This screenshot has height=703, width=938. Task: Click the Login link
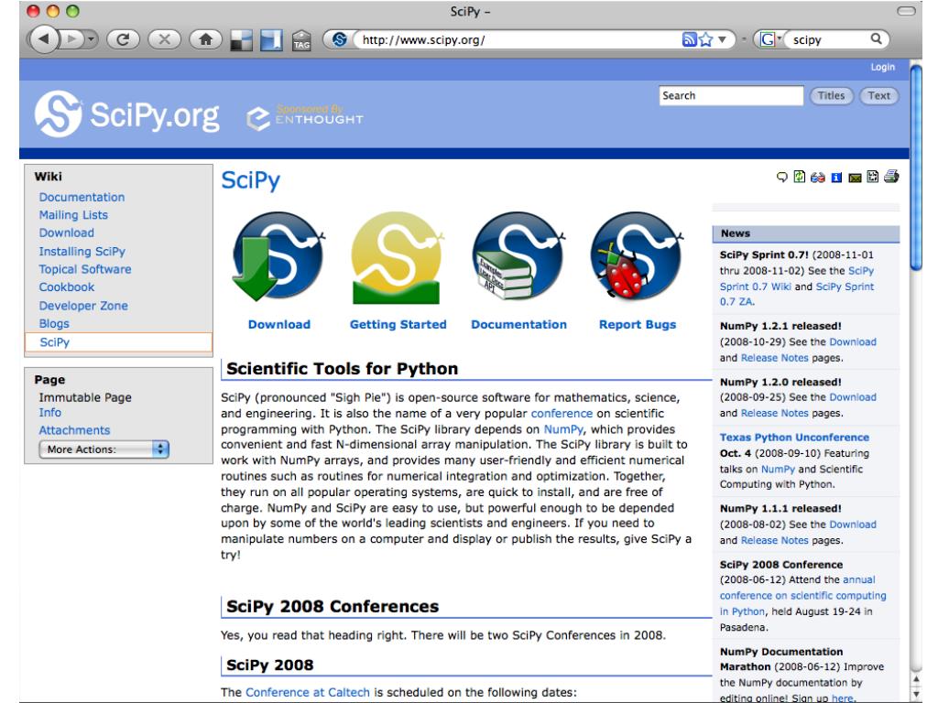882,67
